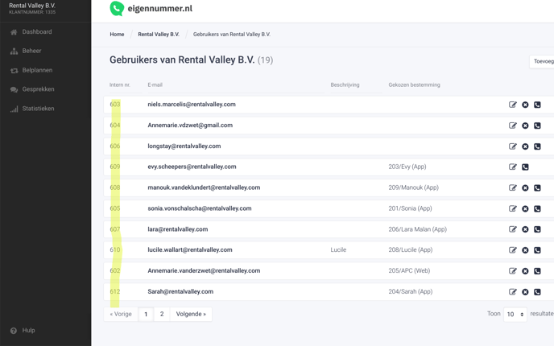Edit user niels.marcelis@rentalvalley.com via pencil icon

[x=513, y=105]
